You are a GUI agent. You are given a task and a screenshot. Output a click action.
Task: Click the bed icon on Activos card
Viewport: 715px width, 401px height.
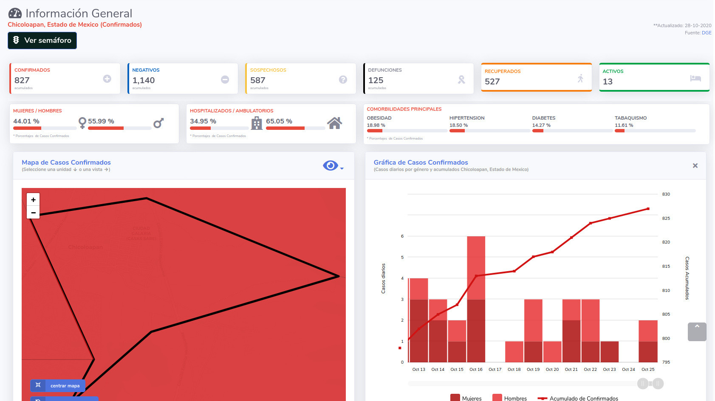pos(695,78)
